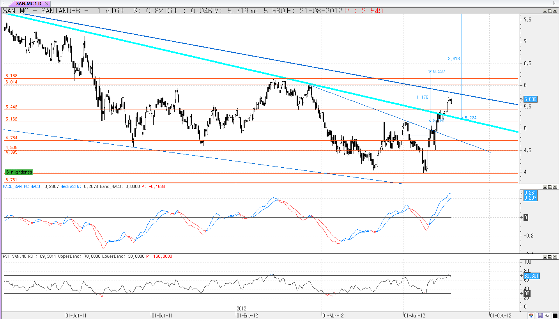Select the SAN.MC 1 D chart tab
This screenshot has width=559, height=319.
[x=29, y=4]
